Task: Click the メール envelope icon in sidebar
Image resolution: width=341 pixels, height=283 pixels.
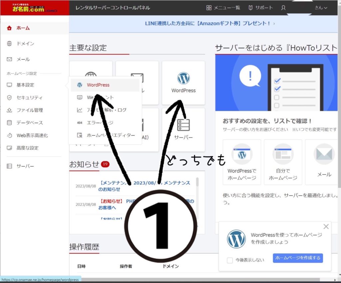Action: pos(9,59)
